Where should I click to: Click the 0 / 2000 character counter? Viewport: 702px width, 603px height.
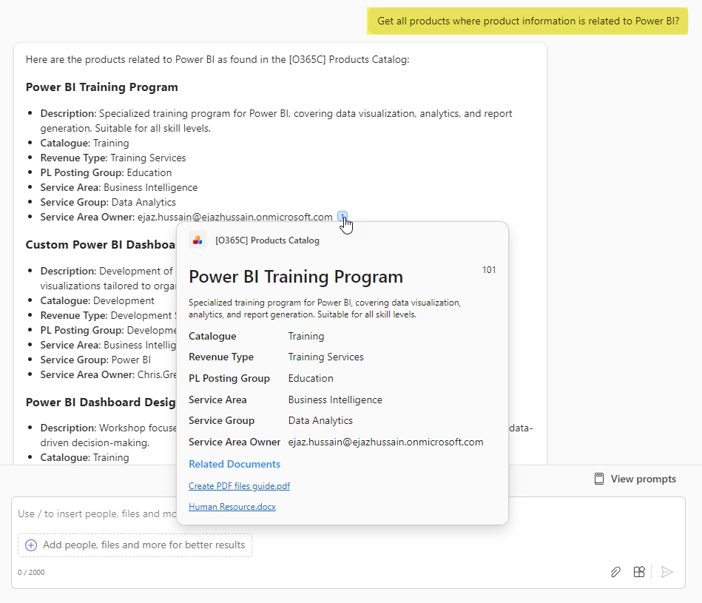point(31,572)
